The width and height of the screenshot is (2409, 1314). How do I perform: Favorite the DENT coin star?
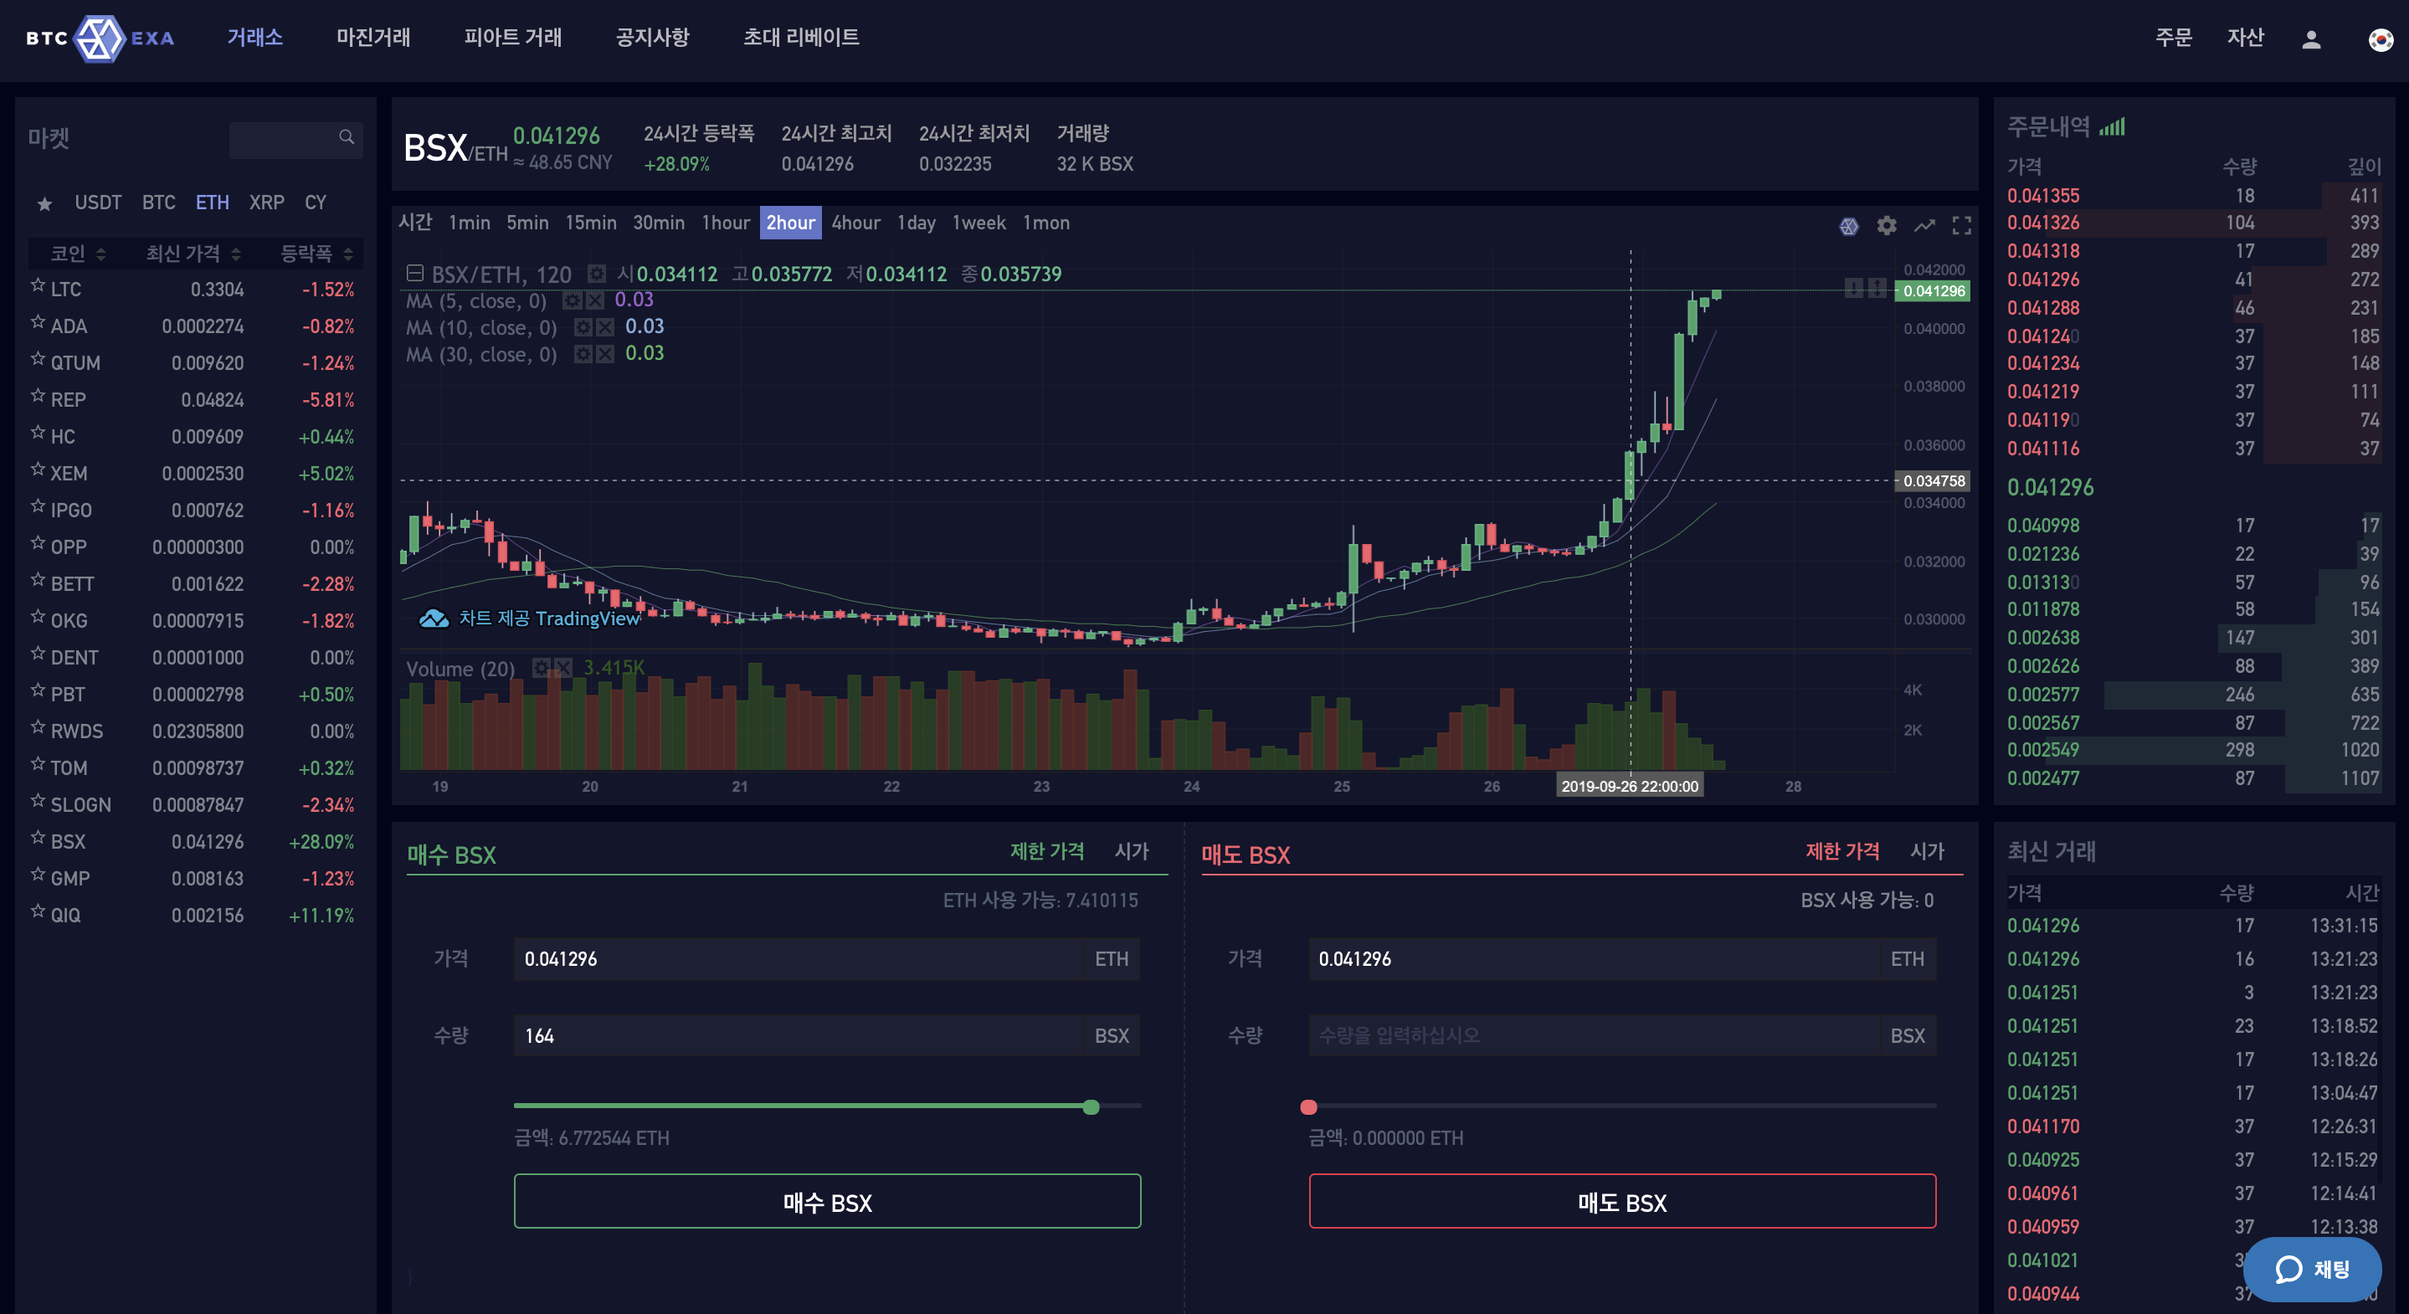click(x=39, y=654)
